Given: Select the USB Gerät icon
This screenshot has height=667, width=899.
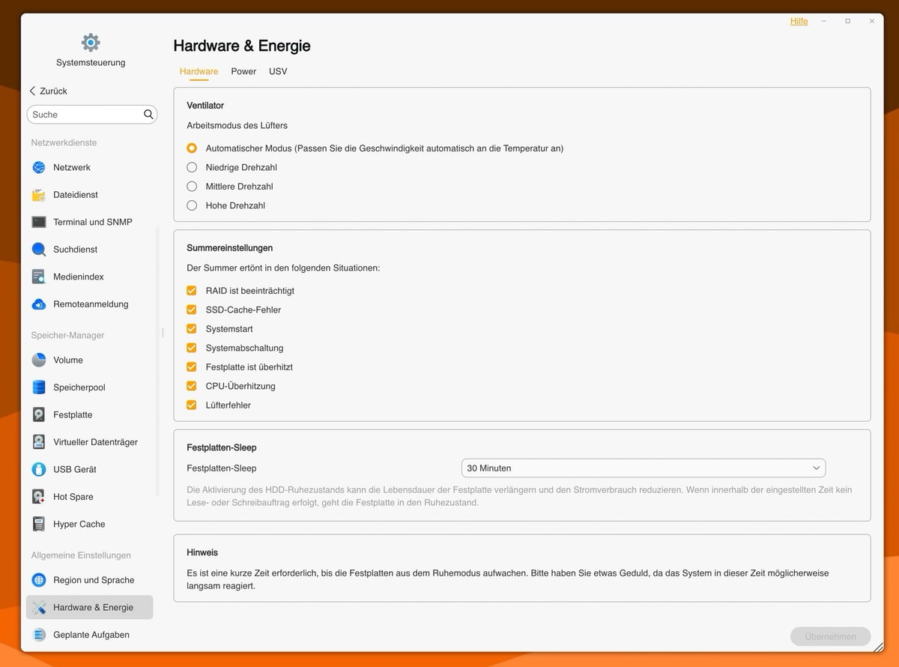Looking at the screenshot, I should pos(39,469).
